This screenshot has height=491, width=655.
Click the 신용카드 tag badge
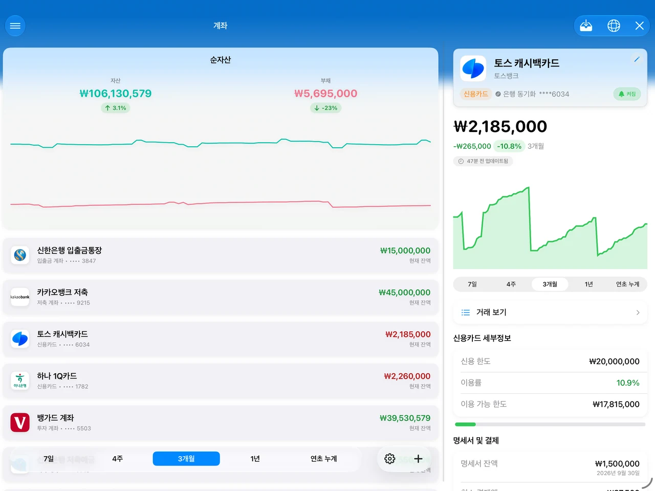click(476, 94)
